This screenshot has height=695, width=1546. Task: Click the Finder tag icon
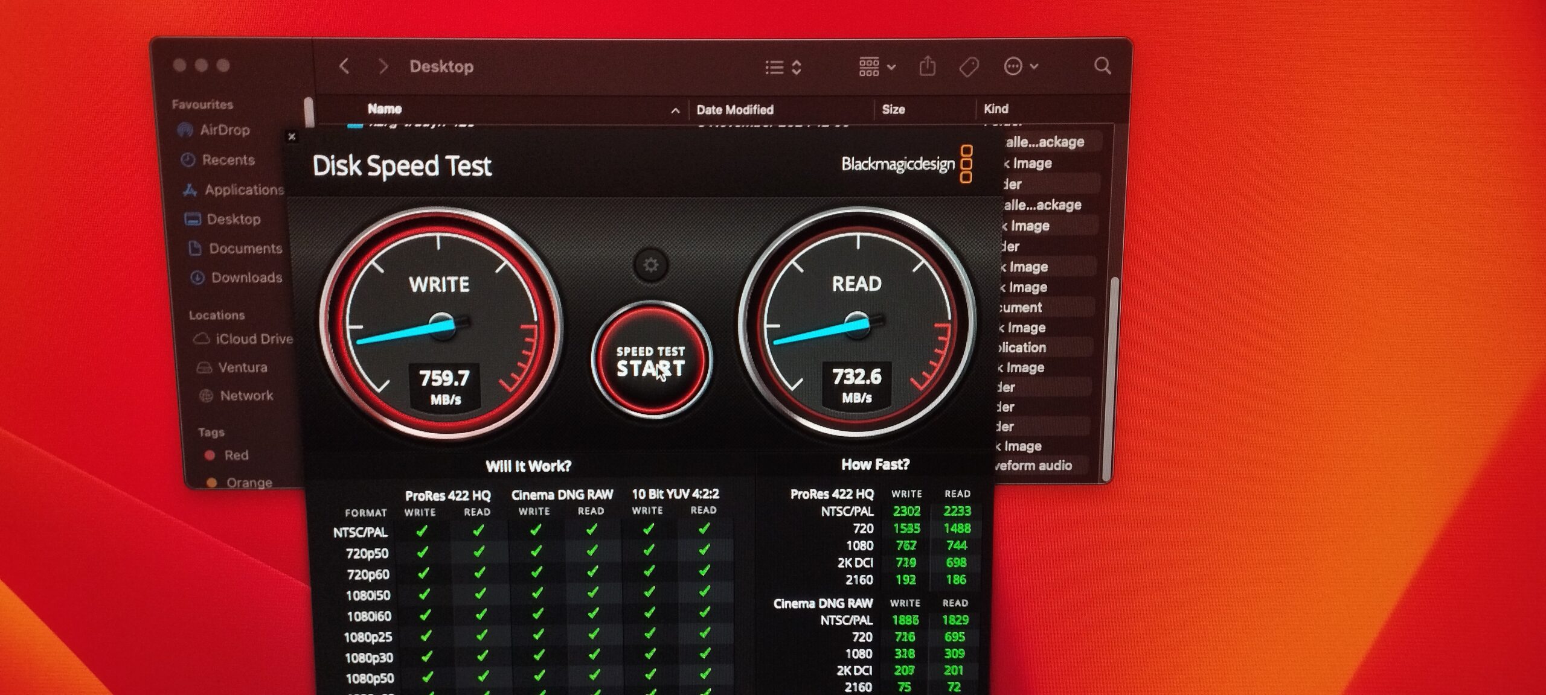(x=969, y=66)
